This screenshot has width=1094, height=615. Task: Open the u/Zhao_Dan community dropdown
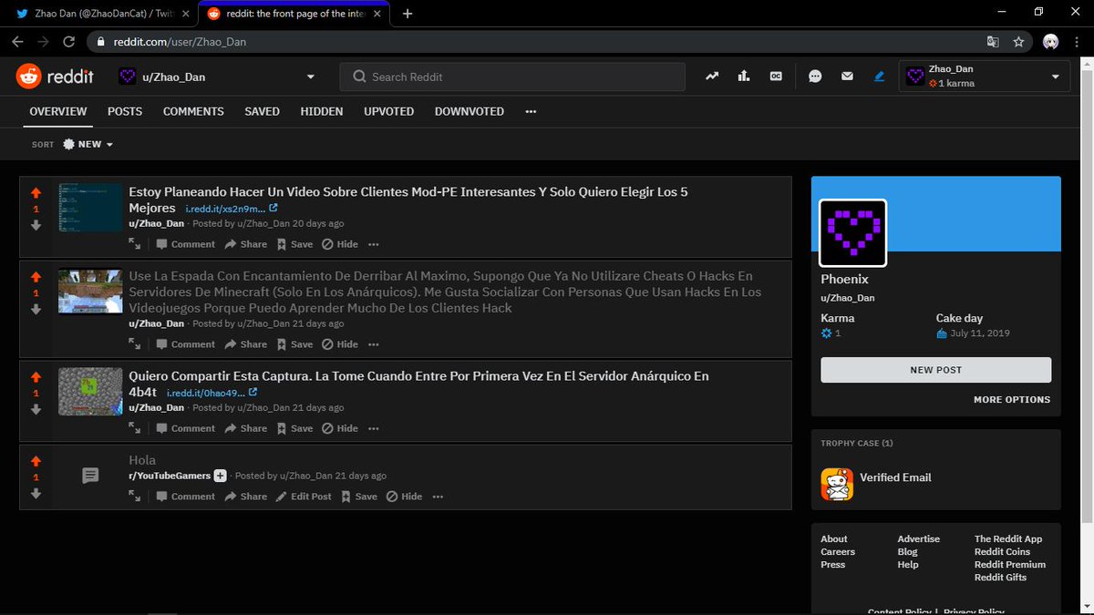[217, 77]
